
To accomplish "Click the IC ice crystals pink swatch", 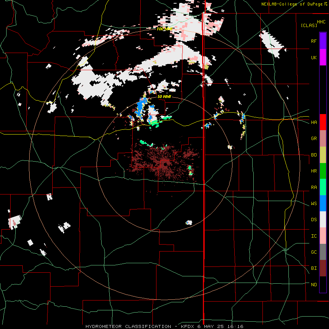I will [323, 236].
